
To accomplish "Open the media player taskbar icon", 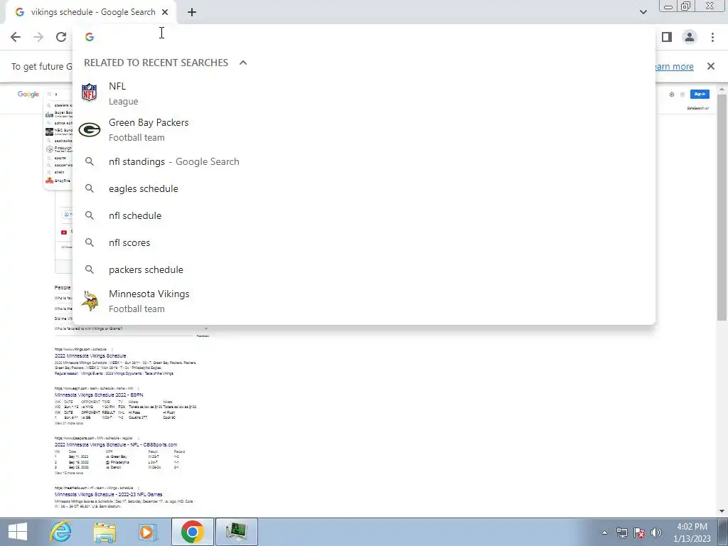I will [x=148, y=532].
